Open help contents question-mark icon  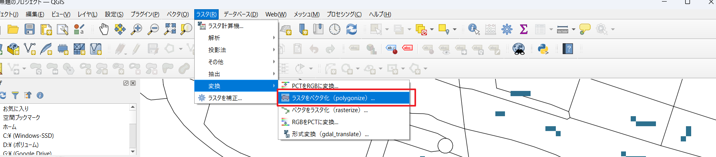point(568,49)
